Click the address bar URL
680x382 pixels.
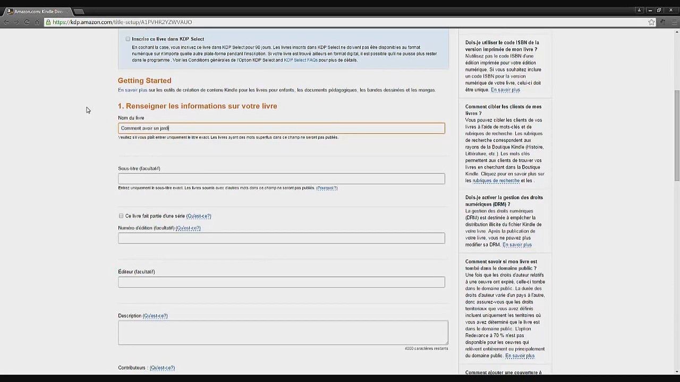point(122,22)
